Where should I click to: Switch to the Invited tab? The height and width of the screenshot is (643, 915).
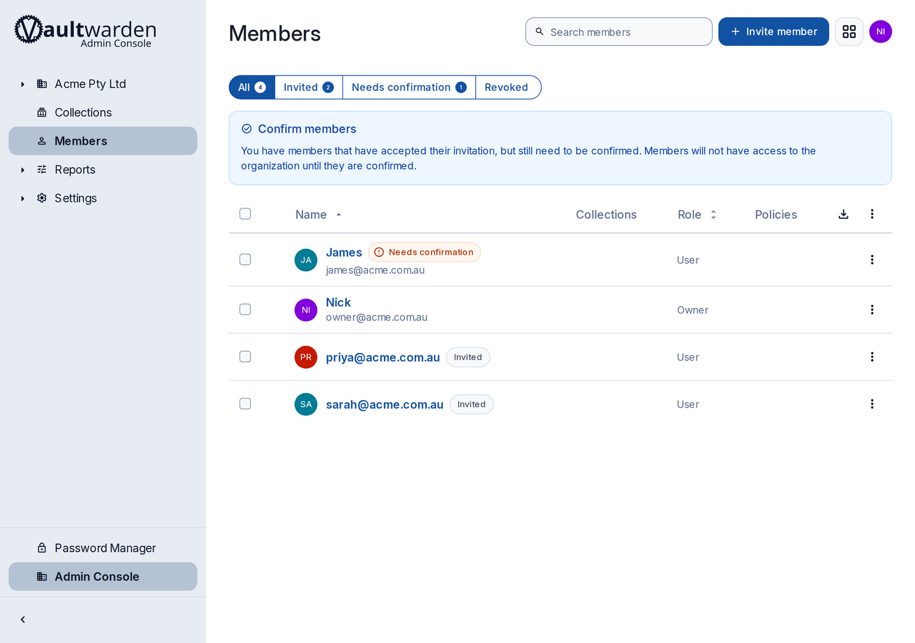click(x=309, y=88)
